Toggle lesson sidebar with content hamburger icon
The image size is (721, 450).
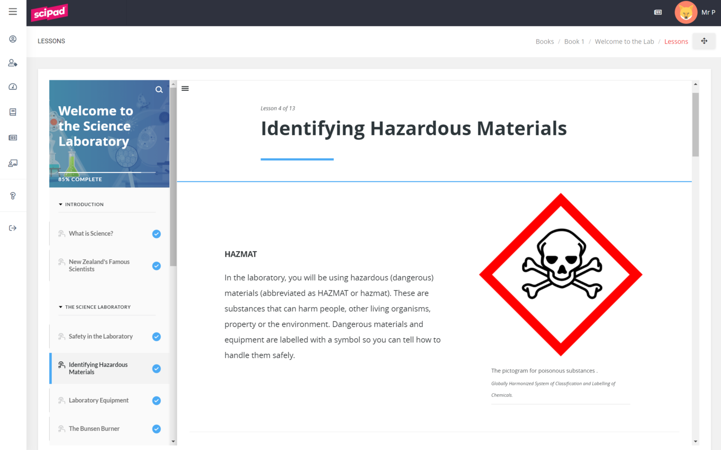click(x=185, y=88)
